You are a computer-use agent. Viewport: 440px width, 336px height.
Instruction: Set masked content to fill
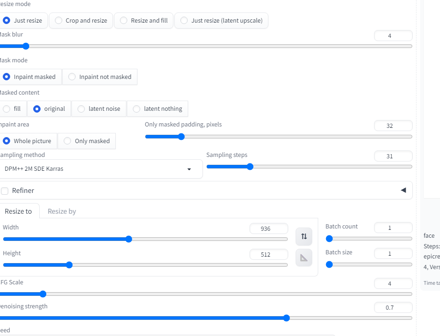pos(13,108)
